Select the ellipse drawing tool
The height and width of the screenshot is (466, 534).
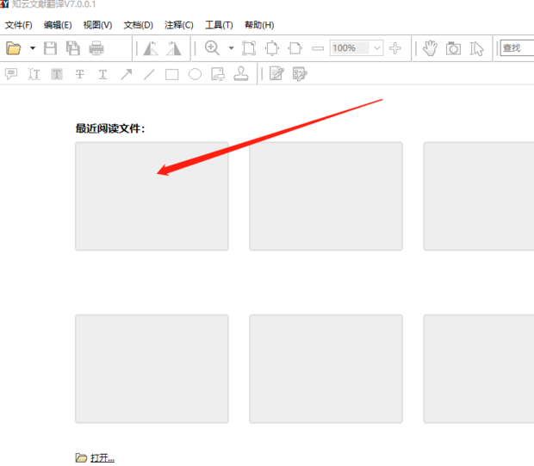click(195, 74)
